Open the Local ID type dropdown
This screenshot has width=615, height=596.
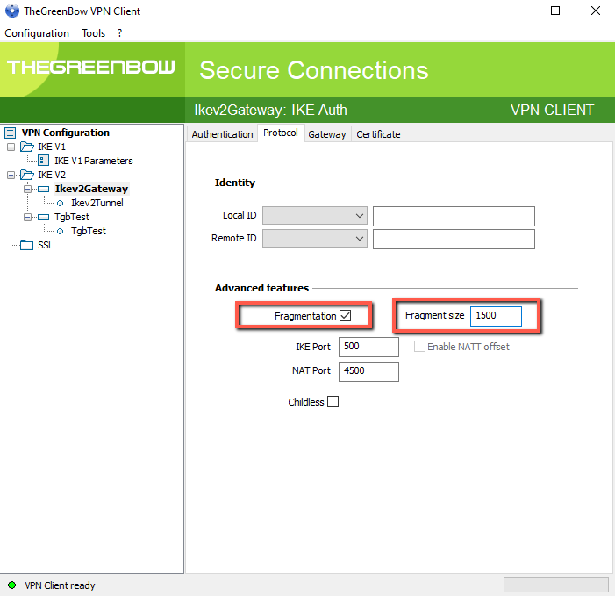(315, 216)
